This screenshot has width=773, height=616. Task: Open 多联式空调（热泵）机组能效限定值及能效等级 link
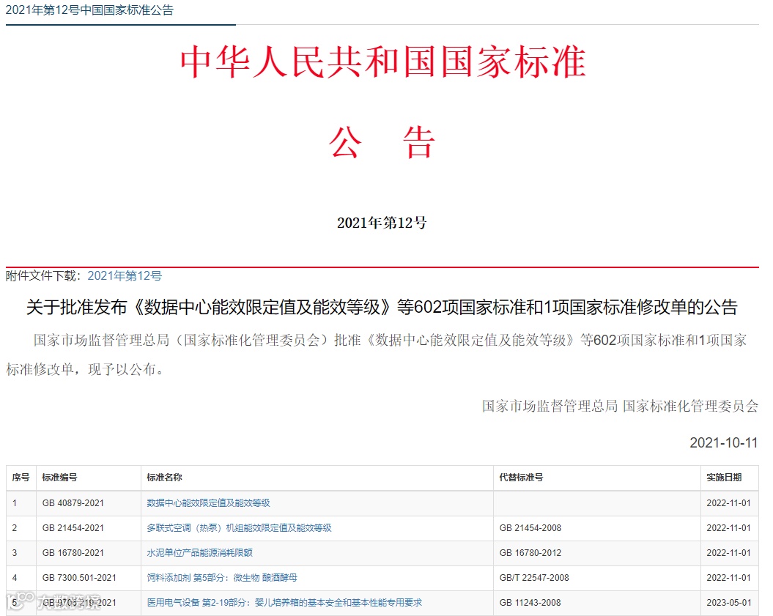[239, 528]
